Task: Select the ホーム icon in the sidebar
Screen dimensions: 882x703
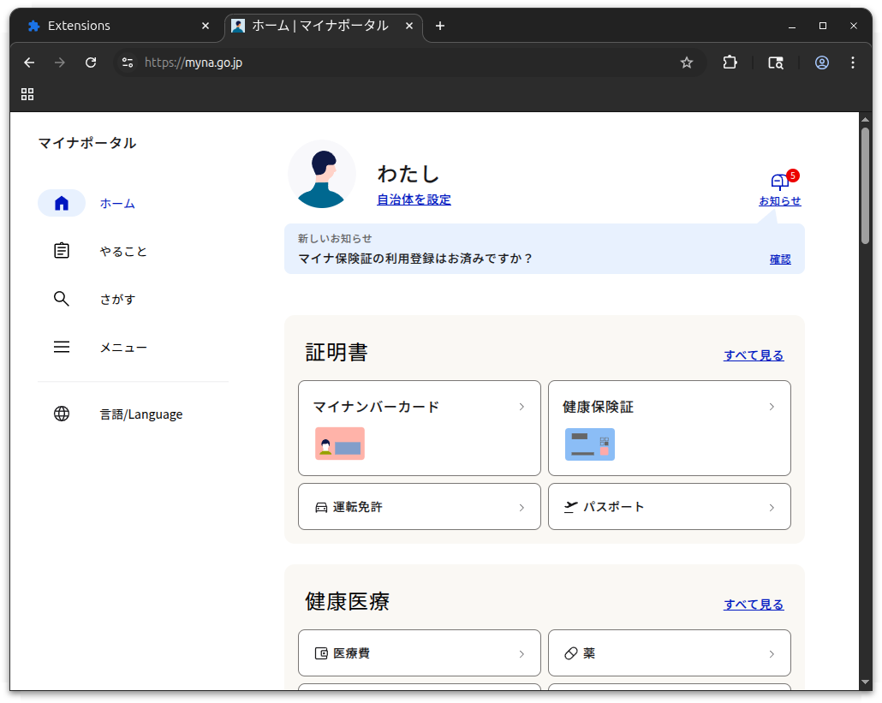Action: 61,203
